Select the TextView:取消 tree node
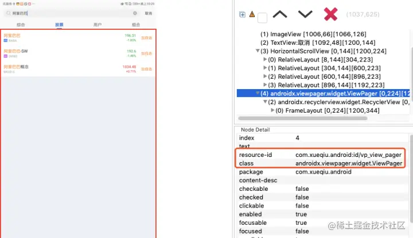The width and height of the screenshot is (413, 238). pos(318,43)
